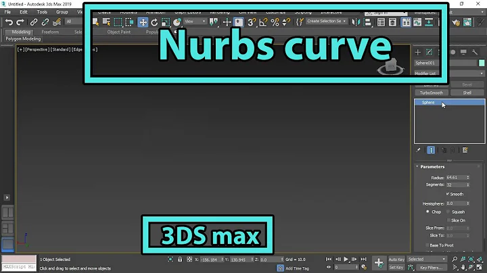The height and width of the screenshot is (273, 487).
Task: Select the Select and Link tool
Action: click(x=34, y=22)
